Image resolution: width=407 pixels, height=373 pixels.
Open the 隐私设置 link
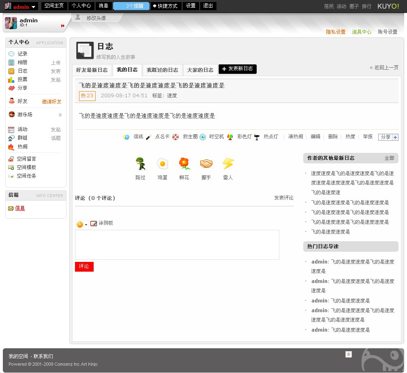(x=336, y=32)
